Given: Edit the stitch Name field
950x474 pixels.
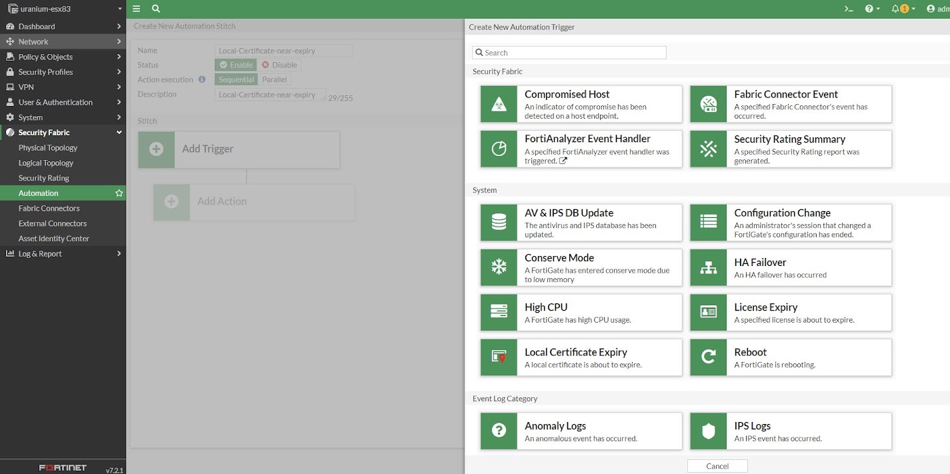Looking at the screenshot, I should (284, 51).
